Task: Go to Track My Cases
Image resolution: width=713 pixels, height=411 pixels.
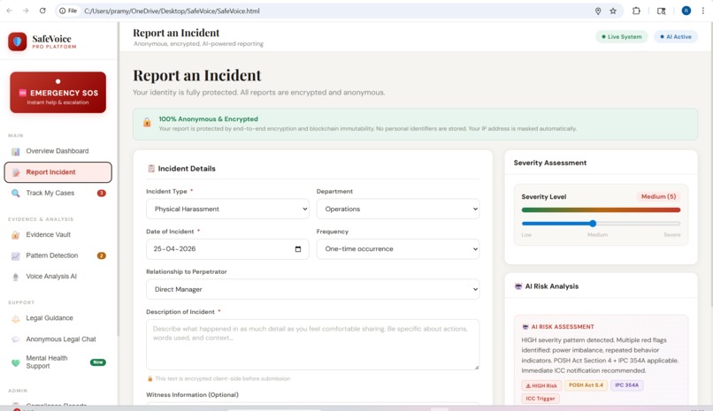Action: pos(57,193)
